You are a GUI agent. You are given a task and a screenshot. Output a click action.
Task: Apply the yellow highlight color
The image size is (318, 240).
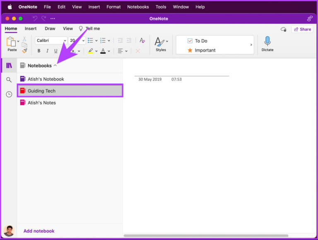click(90, 51)
